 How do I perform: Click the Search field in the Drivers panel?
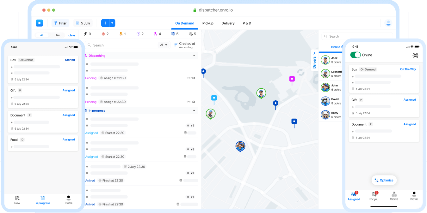[x=357, y=36]
